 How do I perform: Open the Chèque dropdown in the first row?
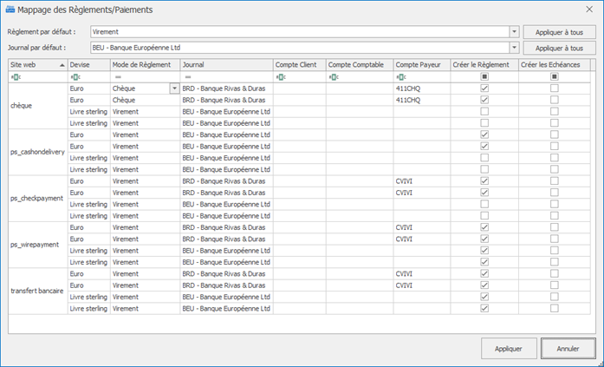click(x=174, y=88)
